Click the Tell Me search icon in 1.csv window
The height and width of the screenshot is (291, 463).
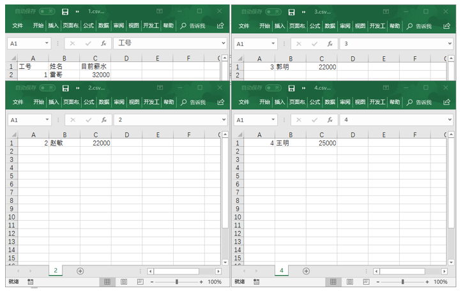pyautogui.click(x=183, y=26)
